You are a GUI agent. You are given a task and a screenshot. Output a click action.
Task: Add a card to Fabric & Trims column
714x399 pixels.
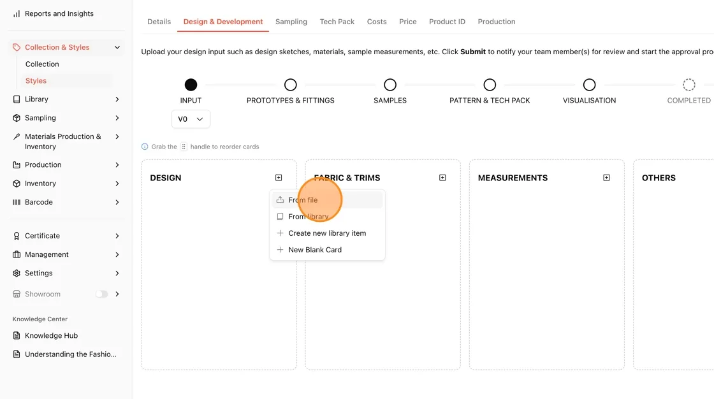442,178
